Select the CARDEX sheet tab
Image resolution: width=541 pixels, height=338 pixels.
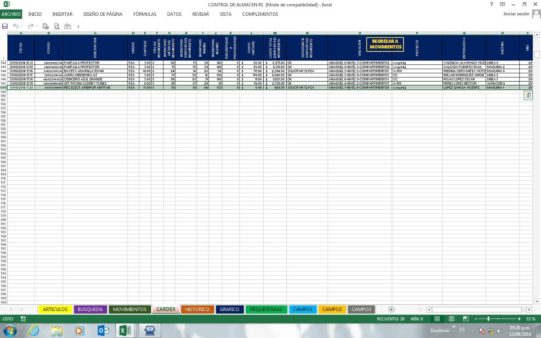coord(165,309)
